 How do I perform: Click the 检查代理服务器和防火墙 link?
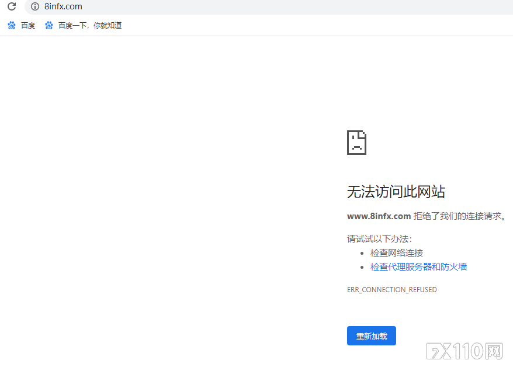(x=418, y=267)
